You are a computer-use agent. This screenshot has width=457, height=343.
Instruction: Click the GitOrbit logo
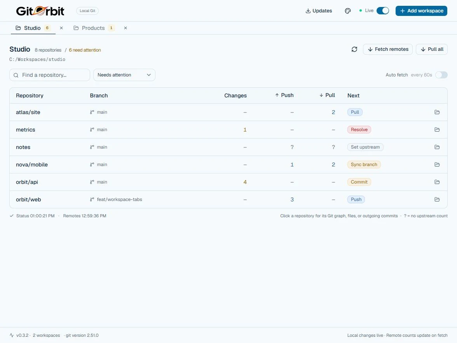point(40,11)
